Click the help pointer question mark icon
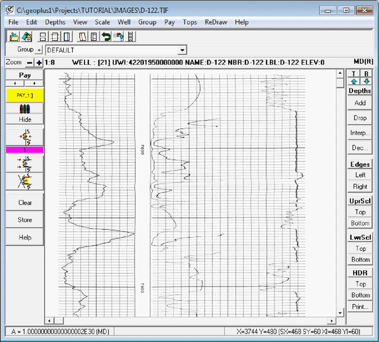The height and width of the screenshot is (342, 379). click(x=118, y=36)
